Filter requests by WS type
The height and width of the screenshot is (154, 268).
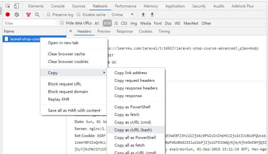click(177, 23)
